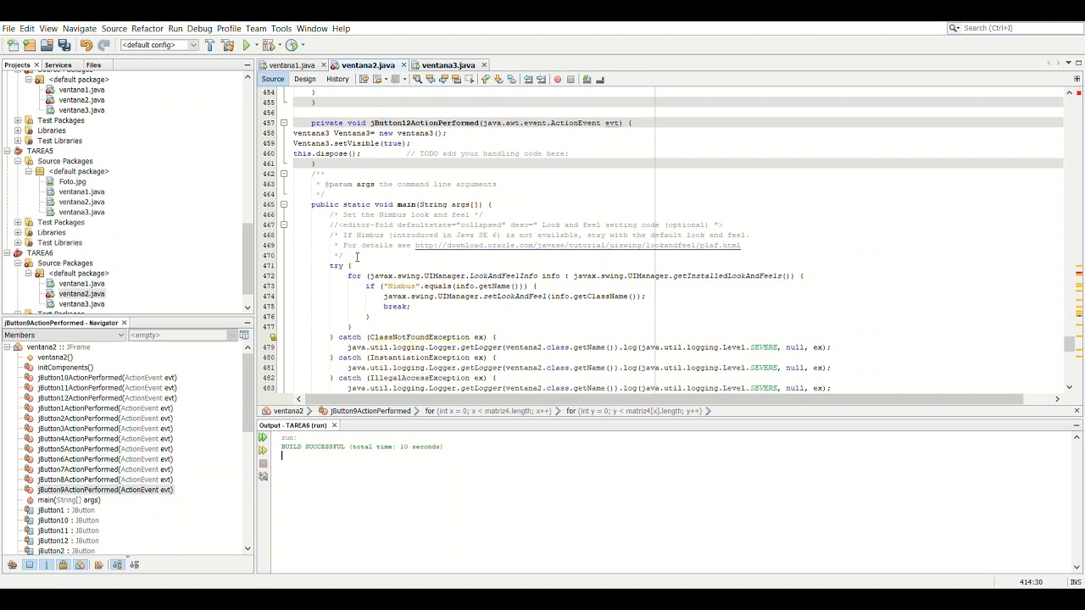This screenshot has width=1085, height=610.
Task: Open the Debug menu
Action: point(199,29)
